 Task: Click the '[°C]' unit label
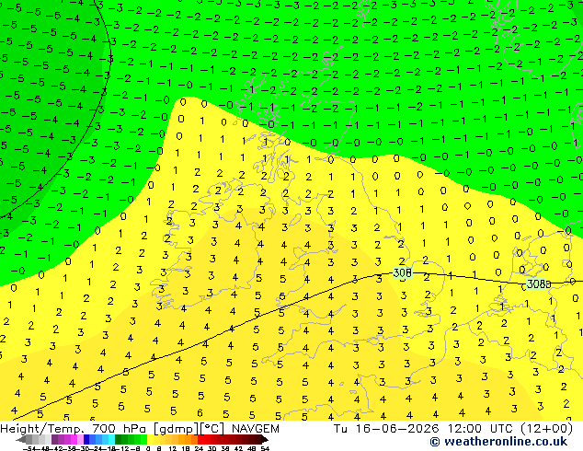(x=212, y=429)
